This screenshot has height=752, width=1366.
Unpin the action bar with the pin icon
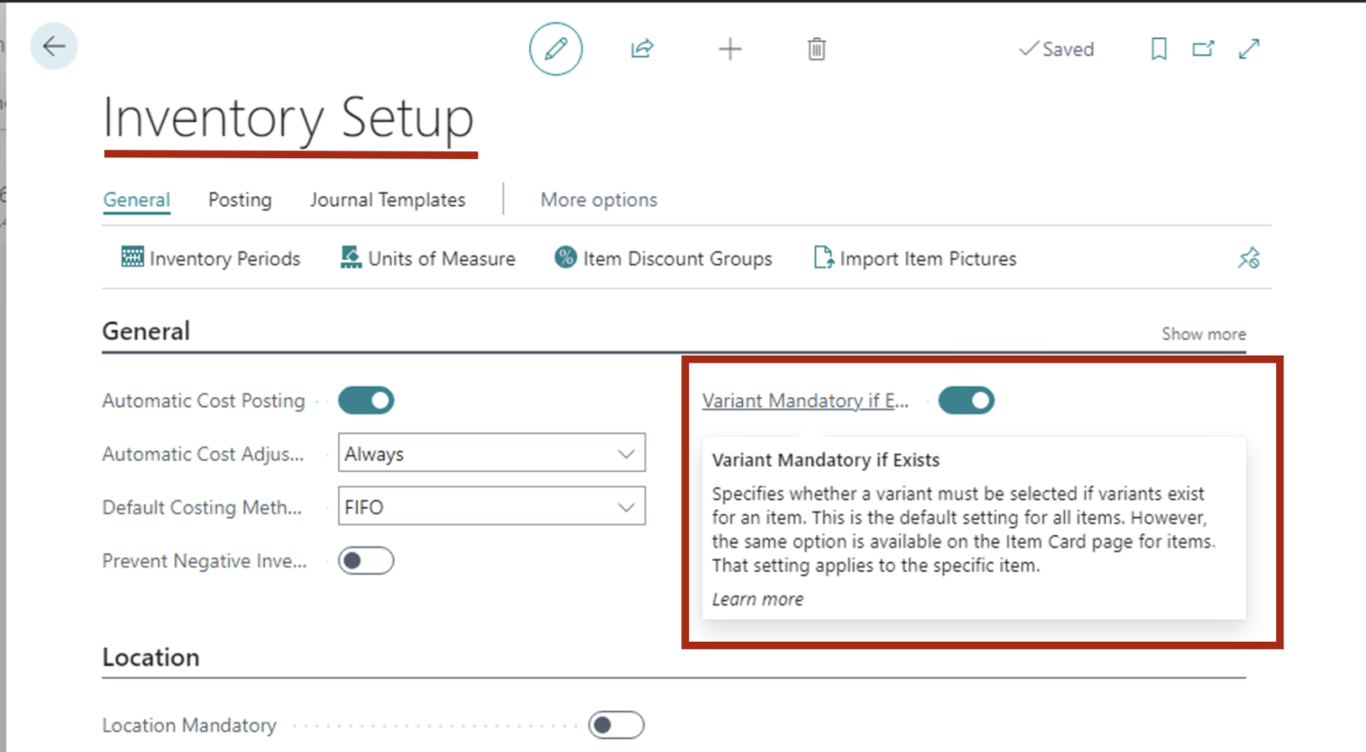click(1249, 258)
